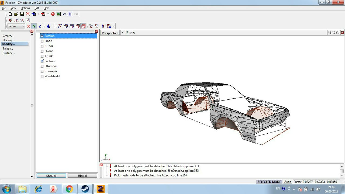The width and height of the screenshot is (345, 194).
Task: Click the Undo arrow in the toolbar
Action: tap(64, 14)
